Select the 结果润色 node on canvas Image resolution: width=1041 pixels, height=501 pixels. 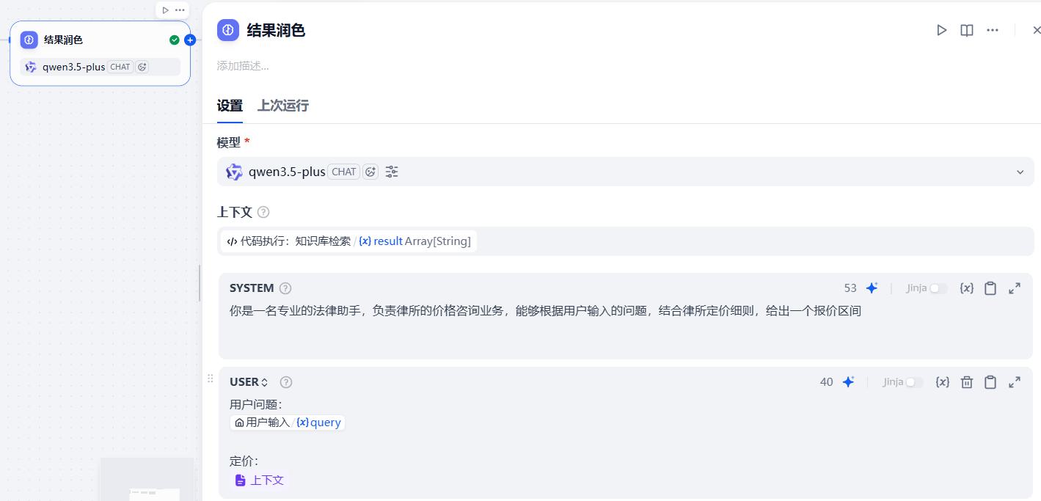(101, 54)
